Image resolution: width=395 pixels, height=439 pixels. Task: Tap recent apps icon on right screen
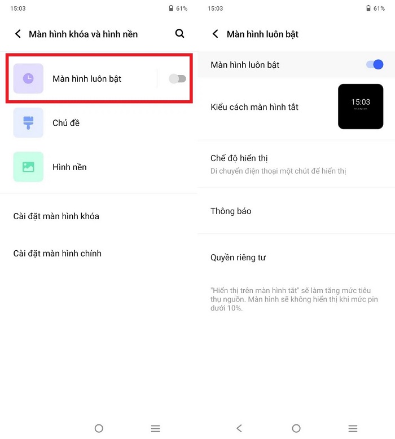pyautogui.click(x=353, y=428)
